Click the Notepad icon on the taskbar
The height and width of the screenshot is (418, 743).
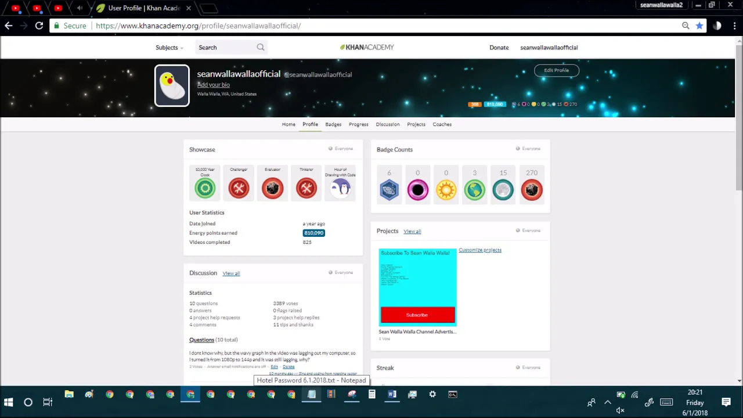[x=311, y=395]
